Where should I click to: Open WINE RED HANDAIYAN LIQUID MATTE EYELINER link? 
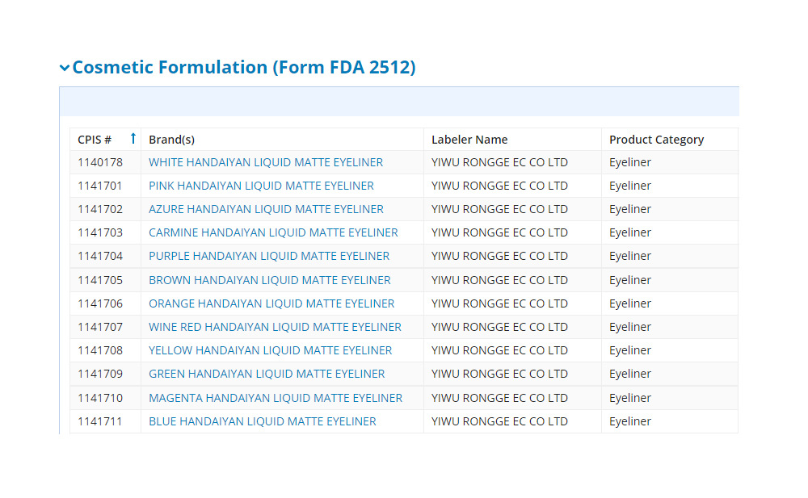click(x=275, y=327)
